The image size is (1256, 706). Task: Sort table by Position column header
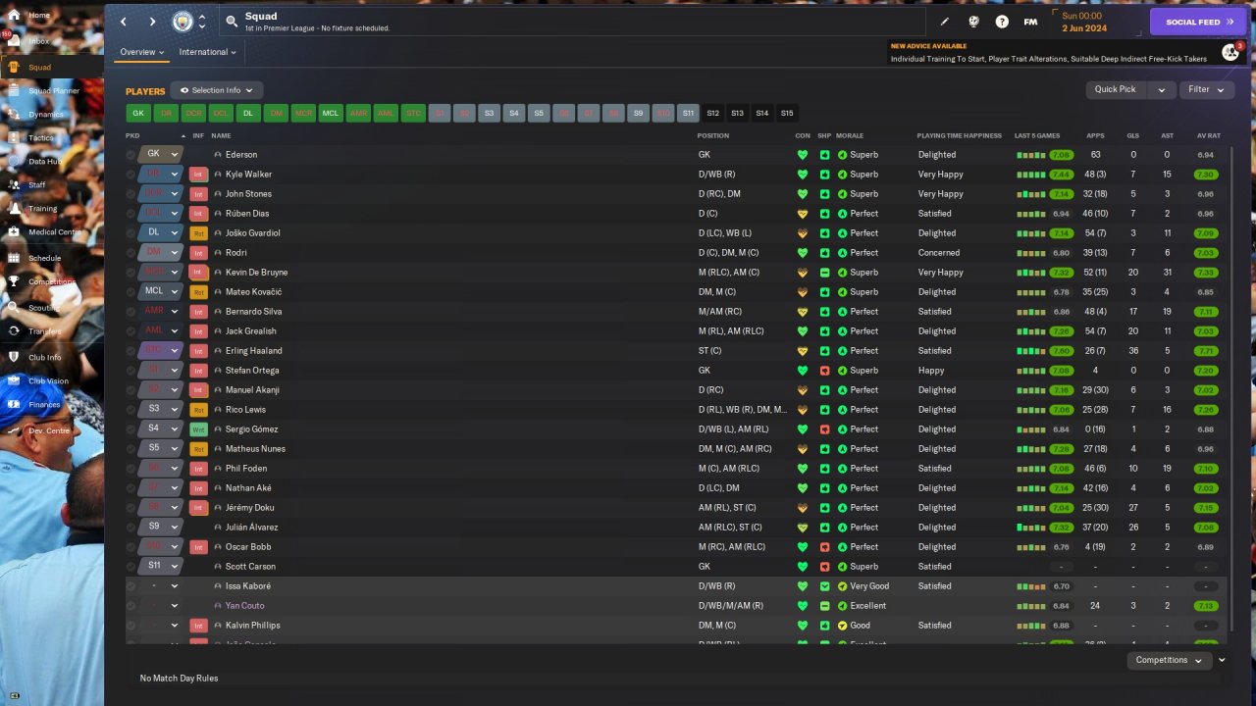point(713,135)
